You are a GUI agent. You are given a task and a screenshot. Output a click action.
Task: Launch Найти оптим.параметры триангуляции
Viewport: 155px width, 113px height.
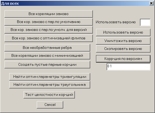50,77
